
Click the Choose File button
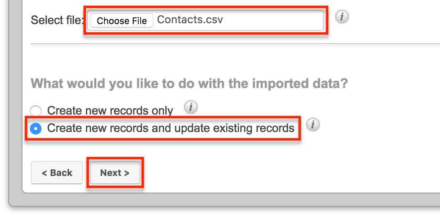[x=122, y=21]
